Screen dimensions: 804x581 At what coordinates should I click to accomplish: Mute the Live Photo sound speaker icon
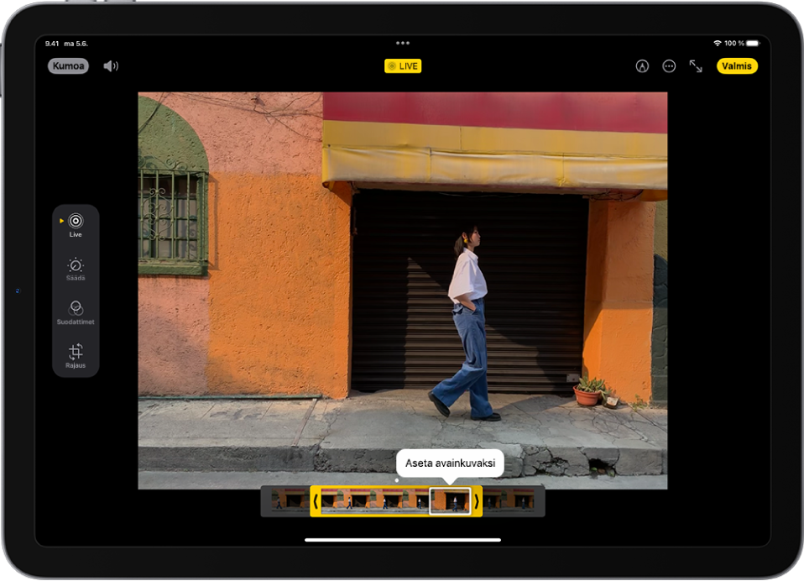[111, 66]
